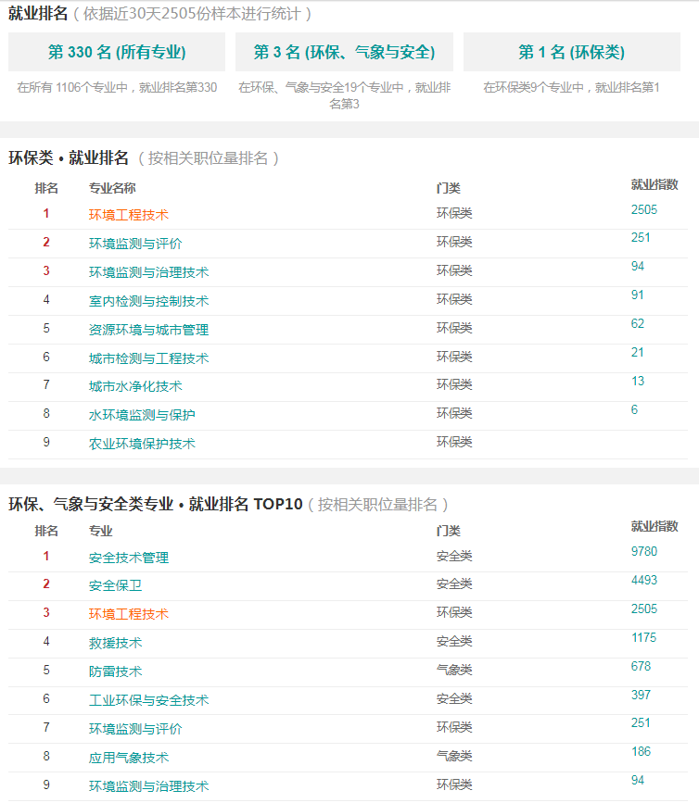Open the 水环境监测与保护 major link
Screen dimensions: 699x803
pos(142,415)
